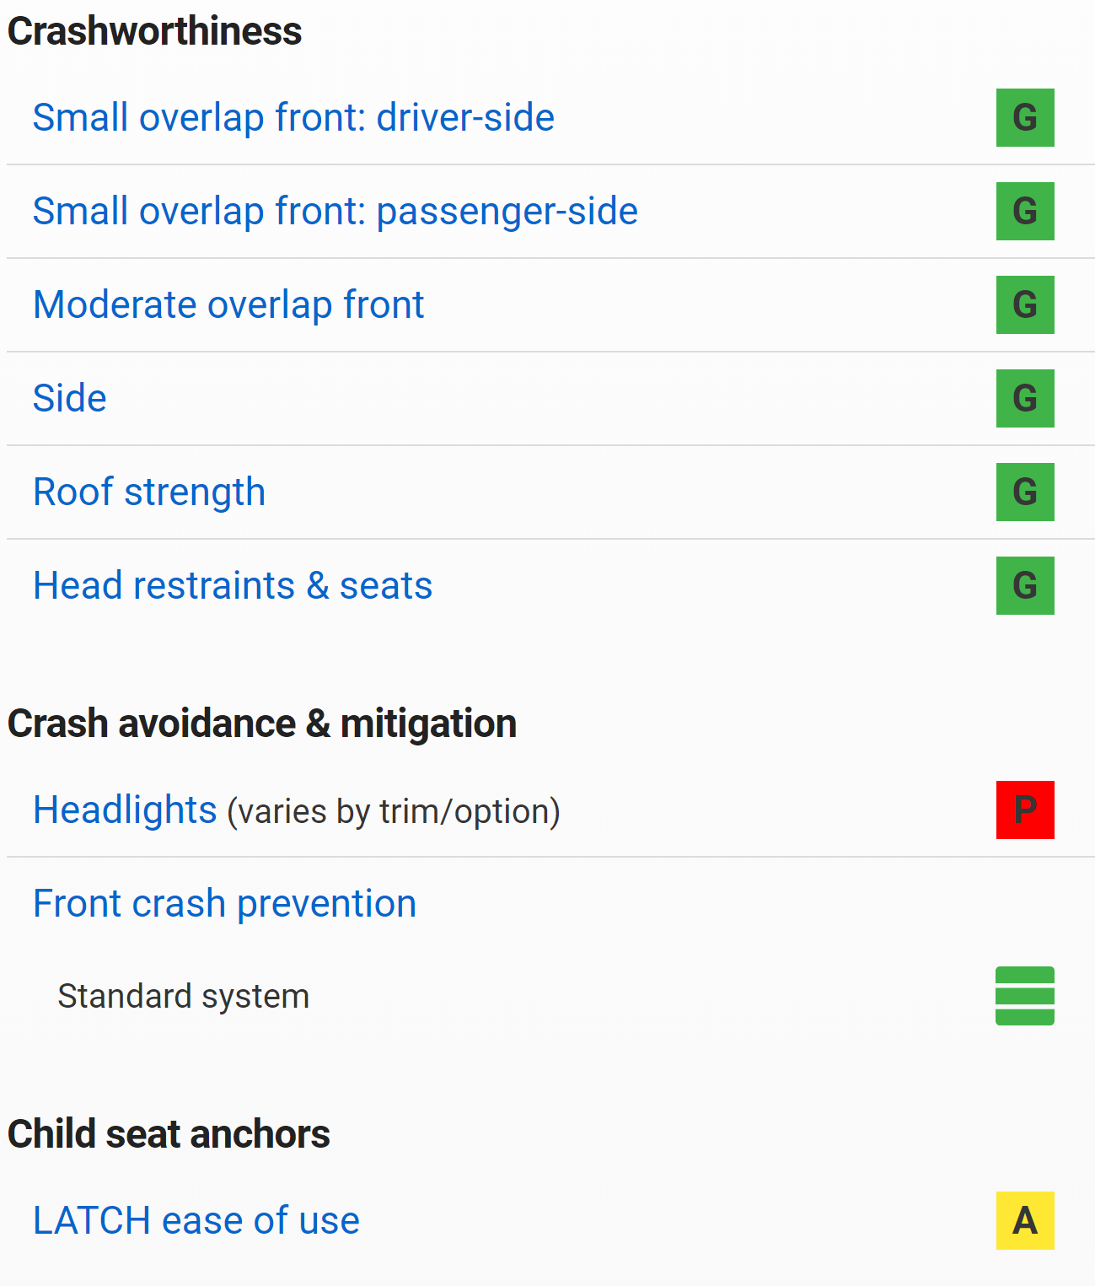Open the Front crash prevention link
1095x1286 pixels.
(224, 903)
